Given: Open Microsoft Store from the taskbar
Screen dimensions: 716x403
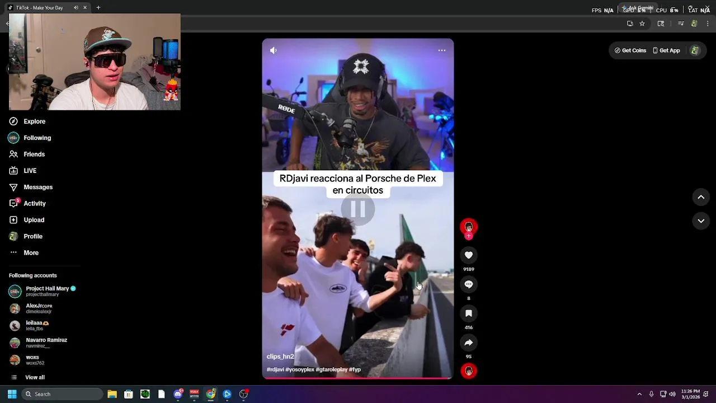Looking at the screenshot, I should (129, 394).
